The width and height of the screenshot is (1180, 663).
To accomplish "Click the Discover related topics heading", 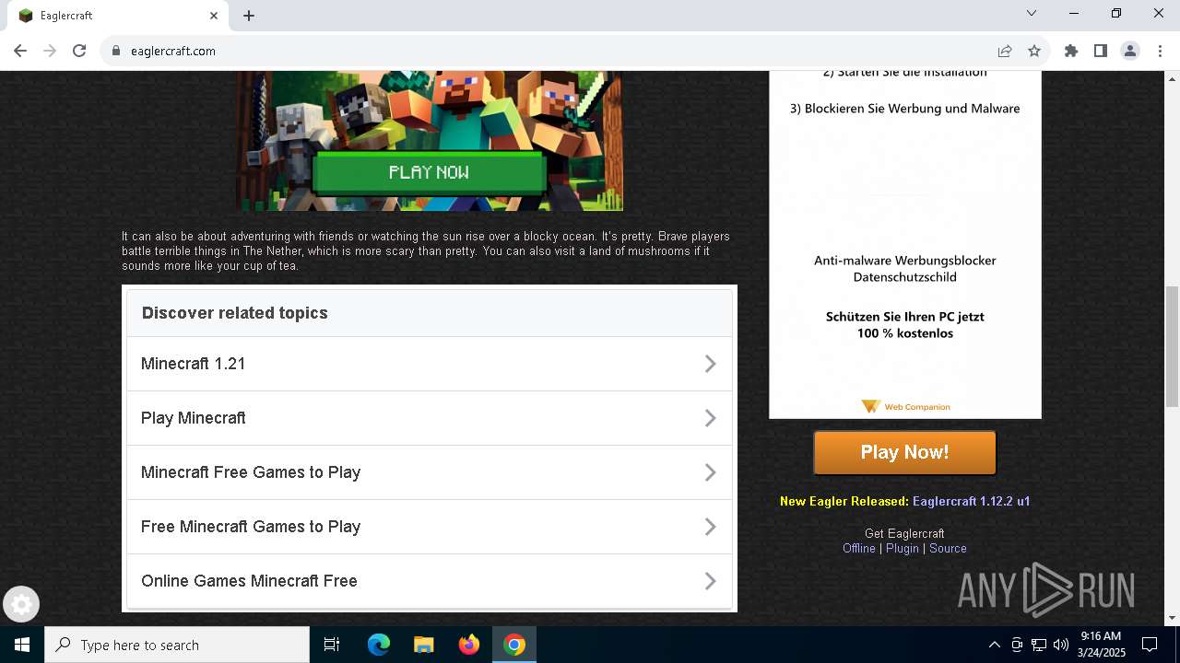I will (235, 313).
